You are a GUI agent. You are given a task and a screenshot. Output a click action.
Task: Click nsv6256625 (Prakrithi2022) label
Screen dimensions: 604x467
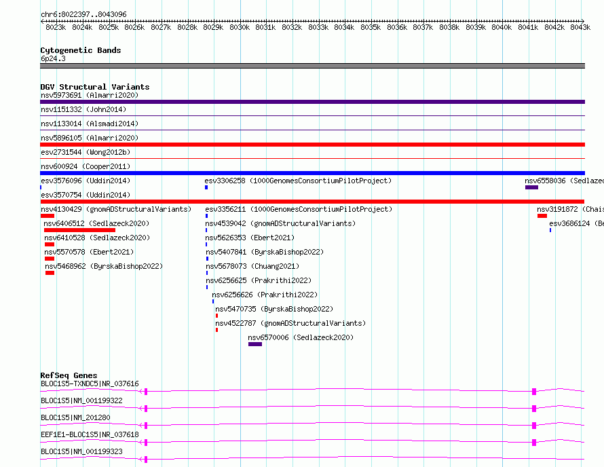click(259, 280)
